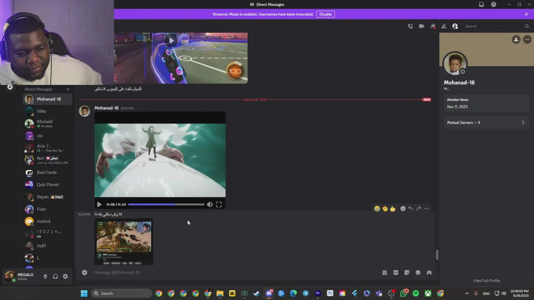The height and width of the screenshot is (300, 534).
Task: Show hidden system tray icons
Action: pyautogui.click(x=467, y=293)
